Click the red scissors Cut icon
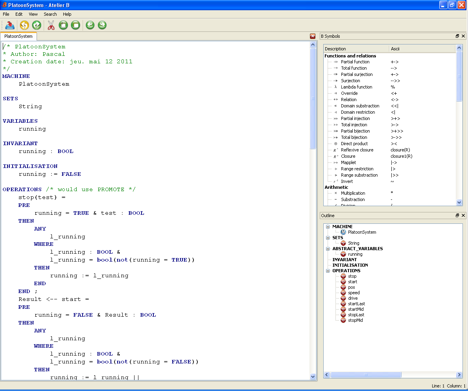Viewport: 468px width, 391px height. click(51, 26)
